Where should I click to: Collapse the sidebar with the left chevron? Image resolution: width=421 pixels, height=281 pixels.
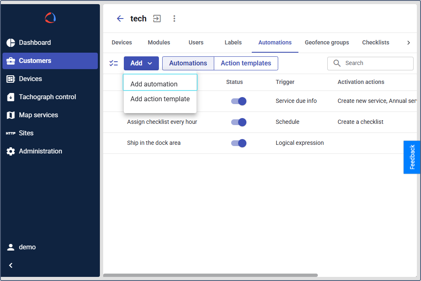tap(11, 265)
